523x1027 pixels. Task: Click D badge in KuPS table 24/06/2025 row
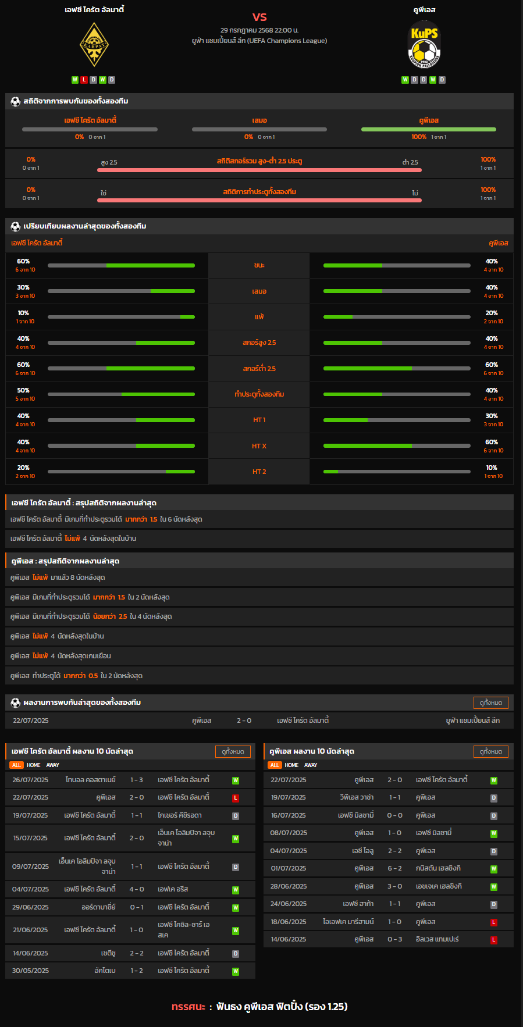point(494,904)
